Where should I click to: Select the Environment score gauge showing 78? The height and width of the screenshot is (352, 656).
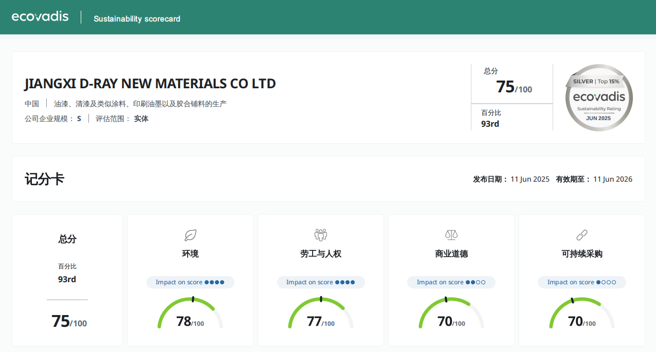(x=190, y=313)
